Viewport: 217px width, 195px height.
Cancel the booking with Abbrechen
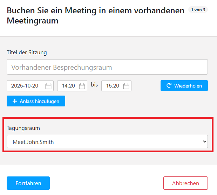(x=185, y=183)
